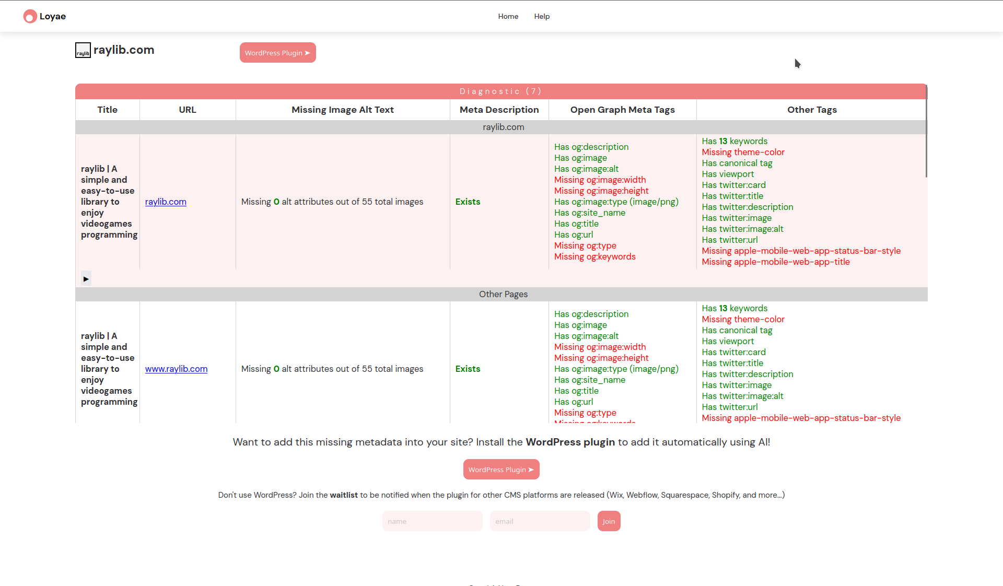Click the Diagnostic (7) header bar

point(500,91)
